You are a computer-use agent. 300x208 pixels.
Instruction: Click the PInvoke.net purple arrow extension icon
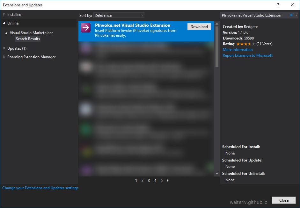click(85, 28)
